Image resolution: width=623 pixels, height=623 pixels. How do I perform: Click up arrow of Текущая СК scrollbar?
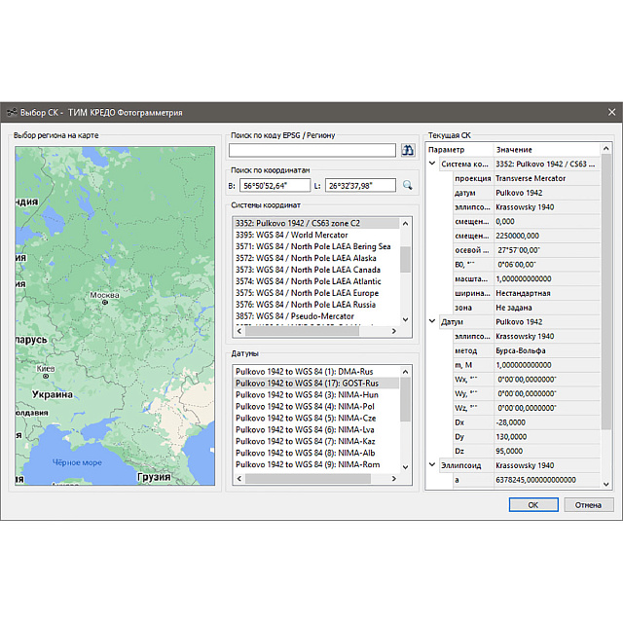coord(605,149)
